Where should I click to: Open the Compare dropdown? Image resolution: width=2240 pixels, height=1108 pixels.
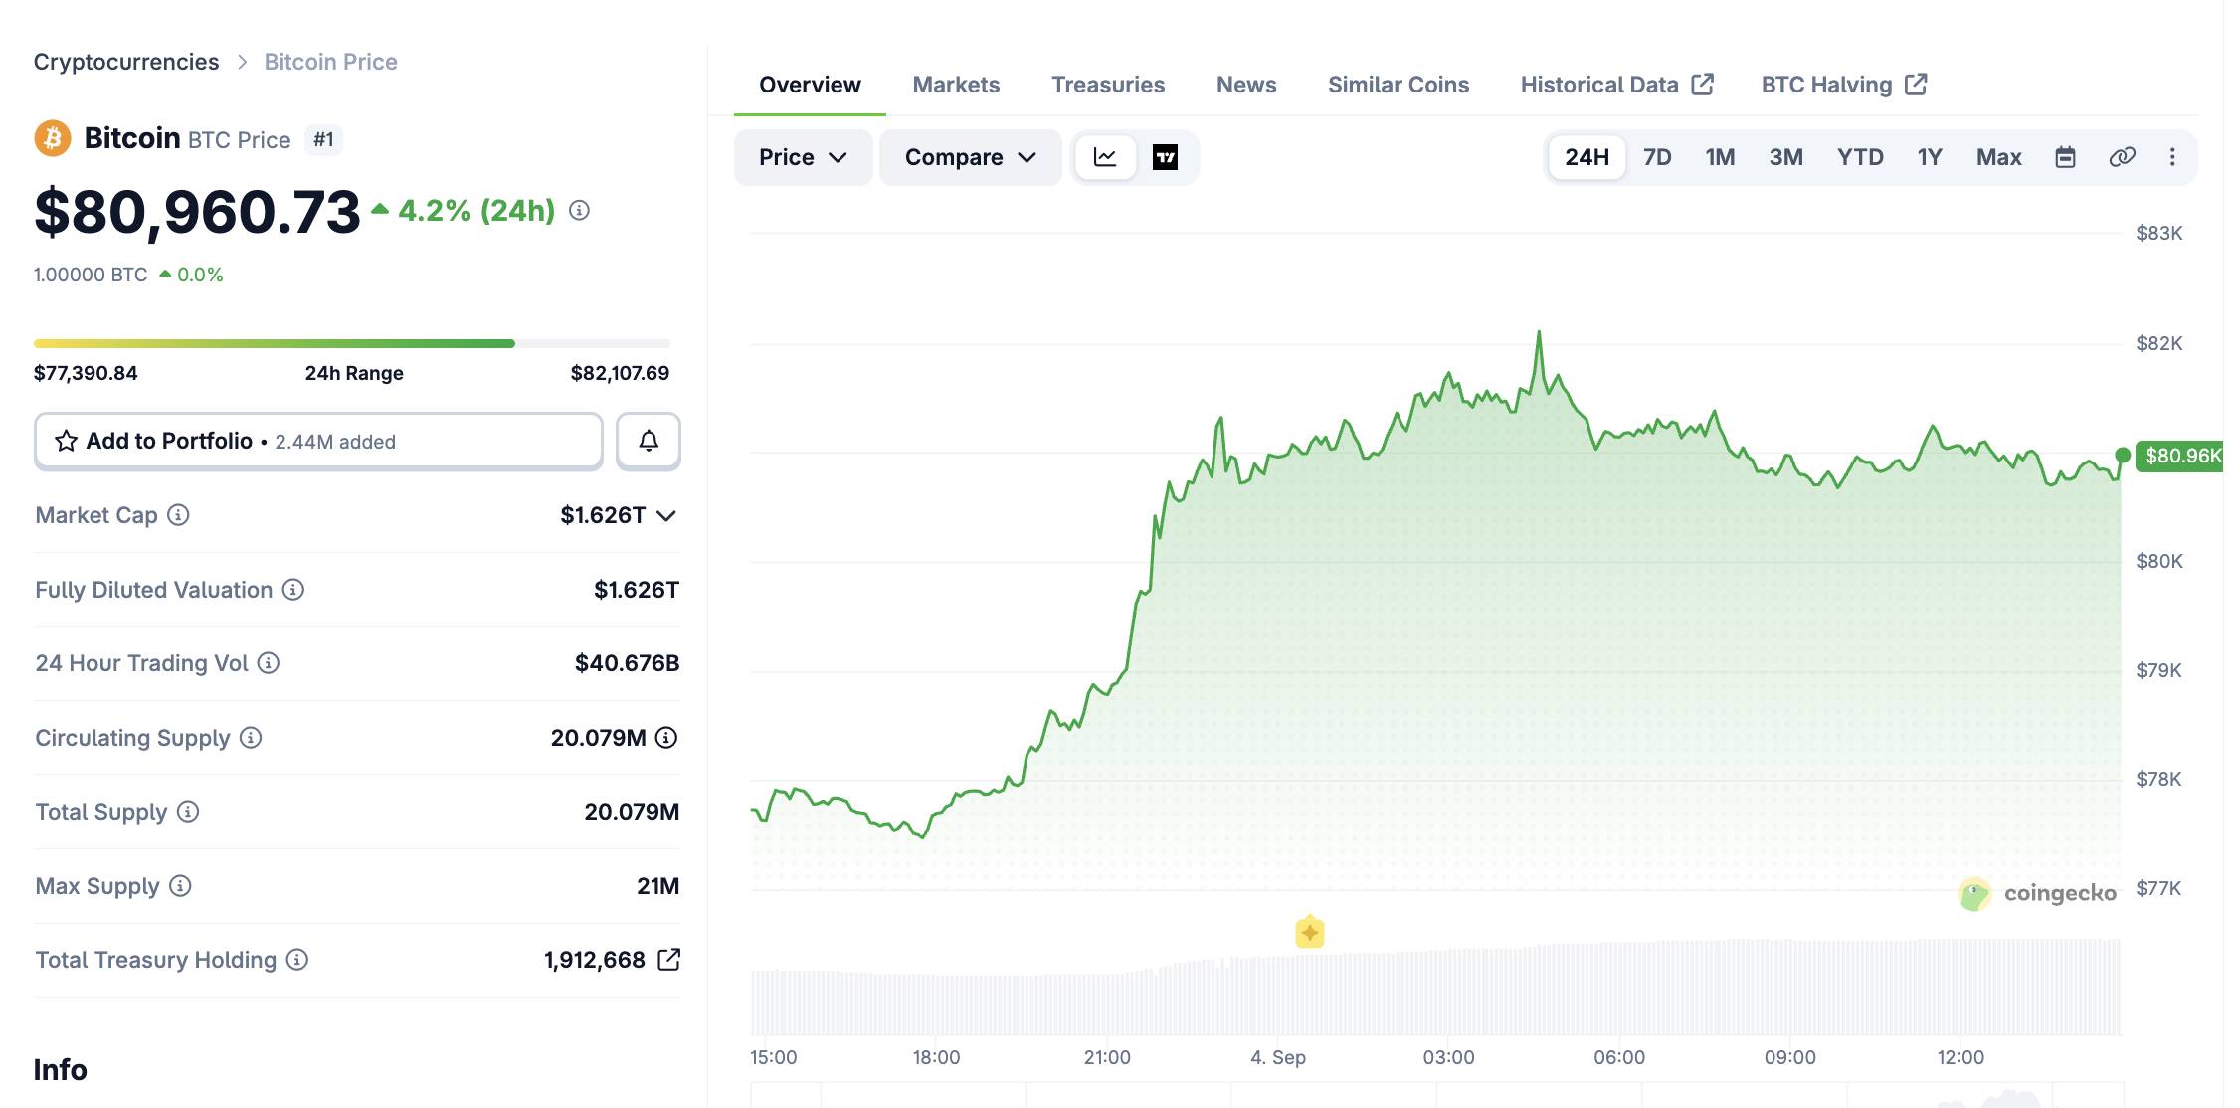point(970,157)
